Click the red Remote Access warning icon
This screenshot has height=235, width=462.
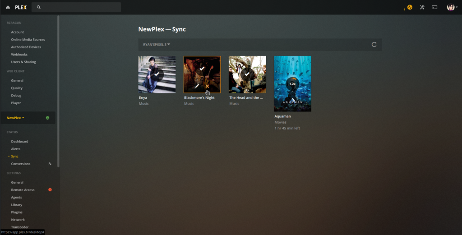[x=50, y=189]
